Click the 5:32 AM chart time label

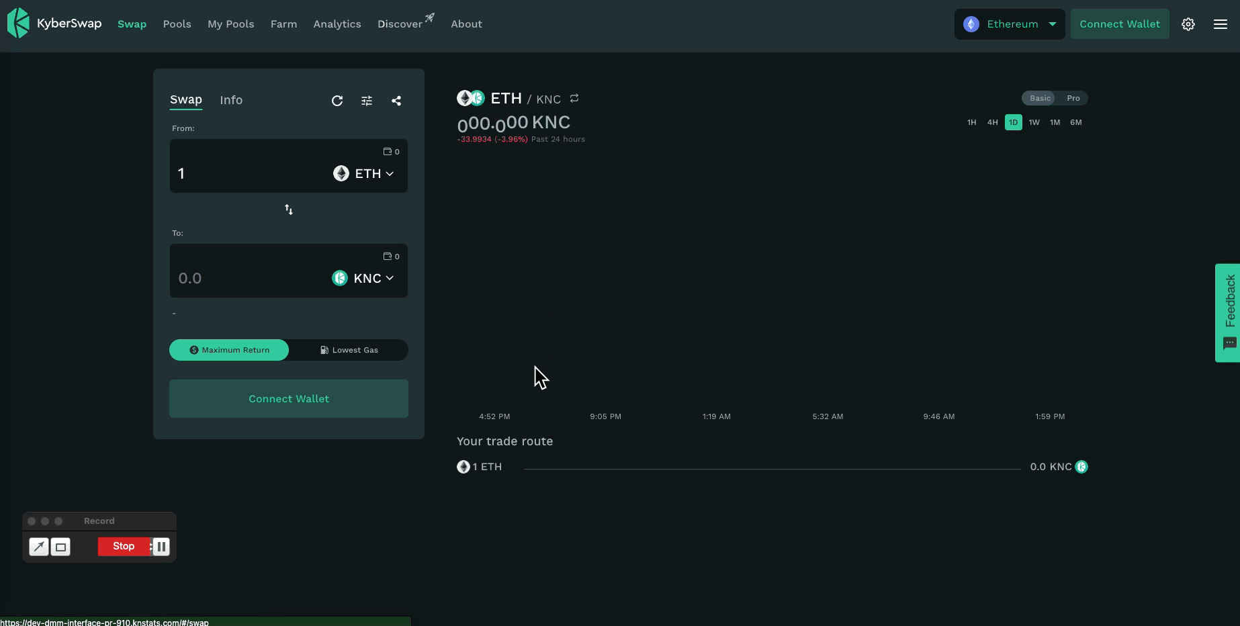(x=828, y=416)
